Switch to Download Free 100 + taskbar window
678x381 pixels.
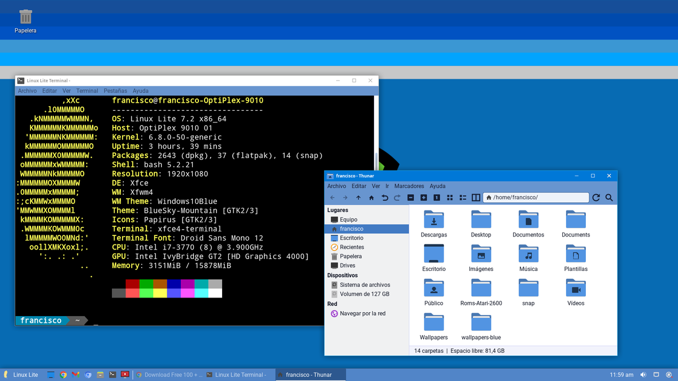(168, 375)
